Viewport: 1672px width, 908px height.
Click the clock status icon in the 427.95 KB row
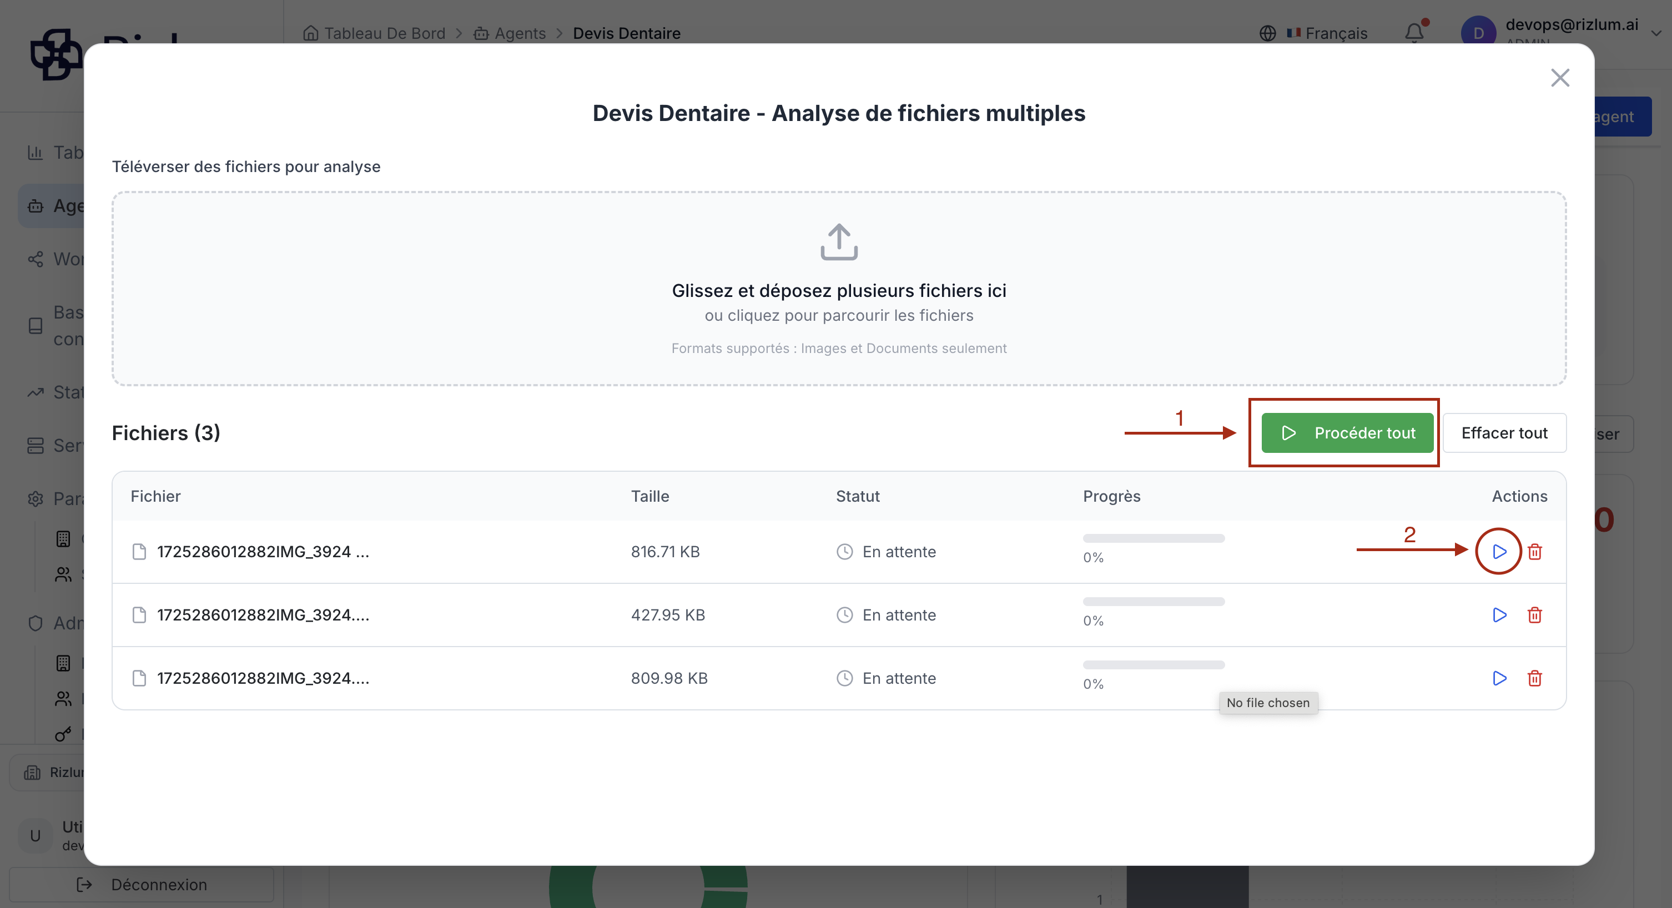click(x=844, y=614)
